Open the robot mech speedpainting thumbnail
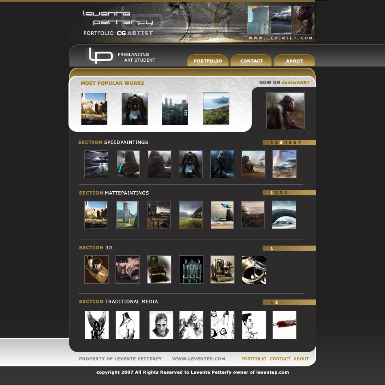385x385 pixels. pyautogui.click(x=190, y=164)
